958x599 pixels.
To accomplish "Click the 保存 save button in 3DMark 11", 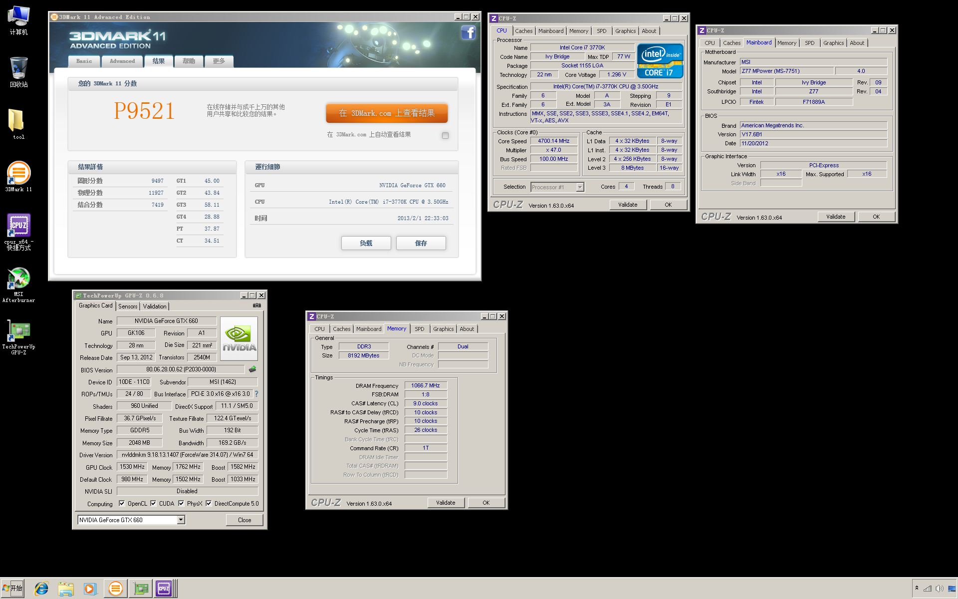I will point(421,243).
